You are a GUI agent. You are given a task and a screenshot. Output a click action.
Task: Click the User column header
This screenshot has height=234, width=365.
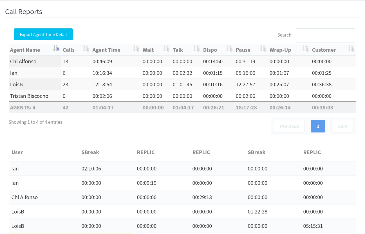point(17,152)
